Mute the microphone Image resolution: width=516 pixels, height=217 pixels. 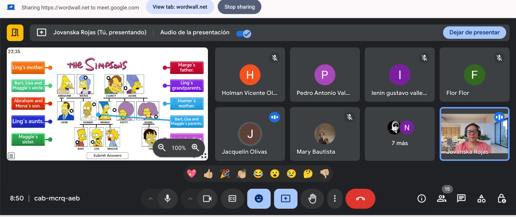(x=168, y=199)
